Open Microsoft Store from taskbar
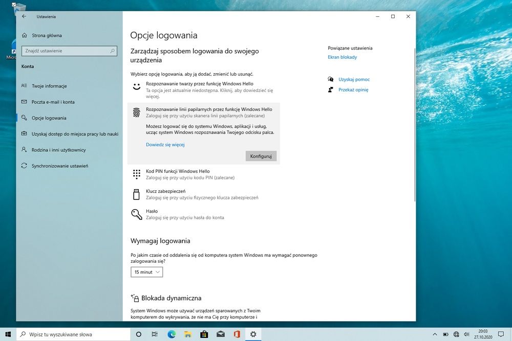The image size is (512, 341). click(x=204, y=334)
